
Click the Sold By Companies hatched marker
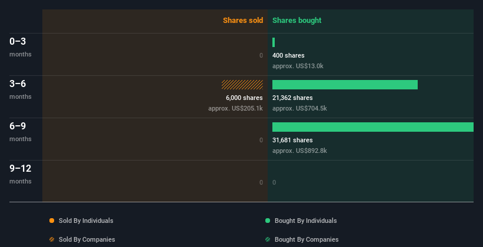[52, 239]
